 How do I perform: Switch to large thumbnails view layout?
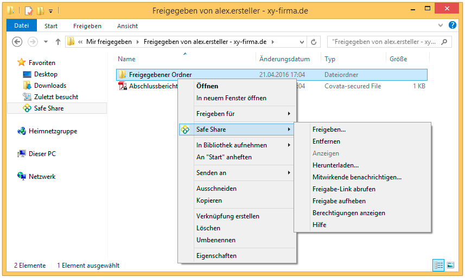click(450, 266)
